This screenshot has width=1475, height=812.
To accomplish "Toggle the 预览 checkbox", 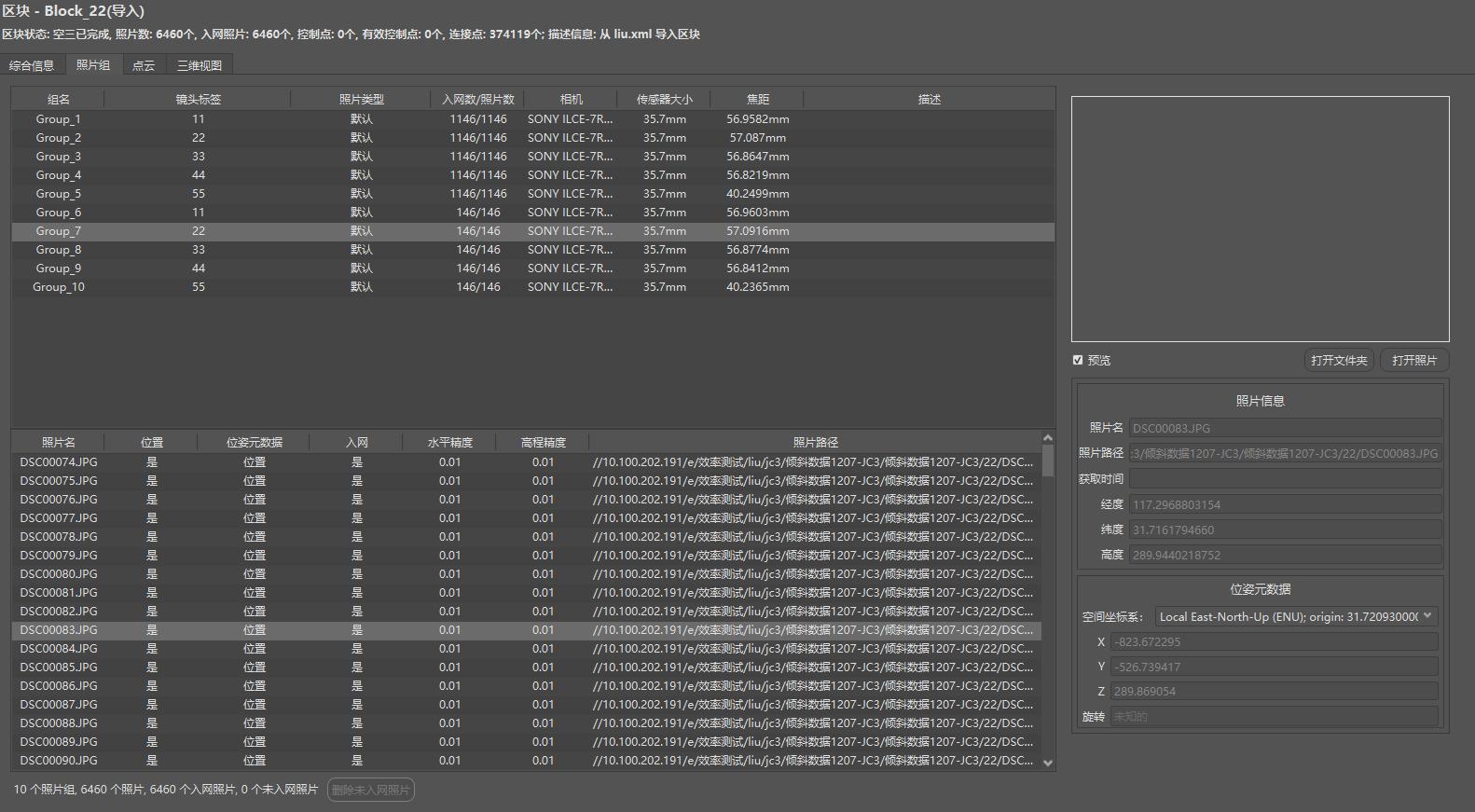I will tap(1078, 360).
